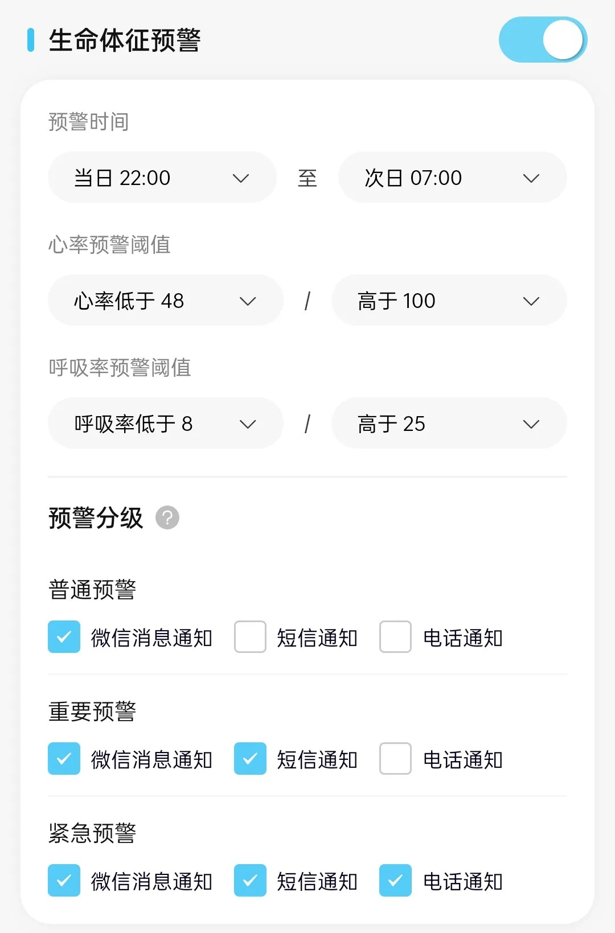Uncheck 电话通知 under 紧急预警

(x=396, y=881)
